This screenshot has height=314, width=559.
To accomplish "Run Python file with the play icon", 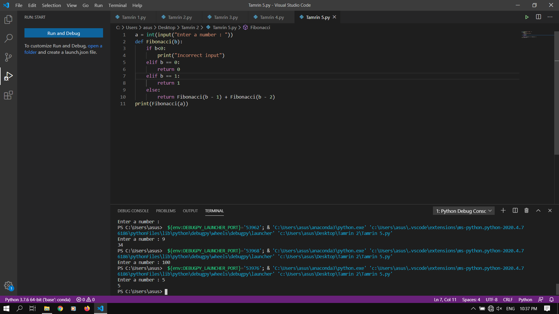I will (527, 17).
